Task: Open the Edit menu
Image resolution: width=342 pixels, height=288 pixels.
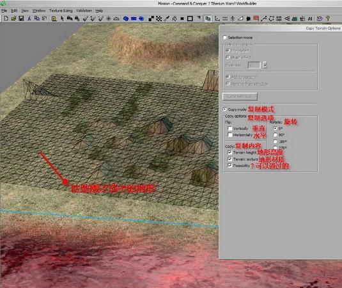Action: (x=14, y=10)
